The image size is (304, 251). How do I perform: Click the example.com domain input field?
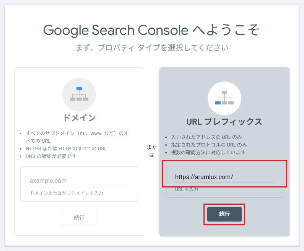click(x=79, y=181)
